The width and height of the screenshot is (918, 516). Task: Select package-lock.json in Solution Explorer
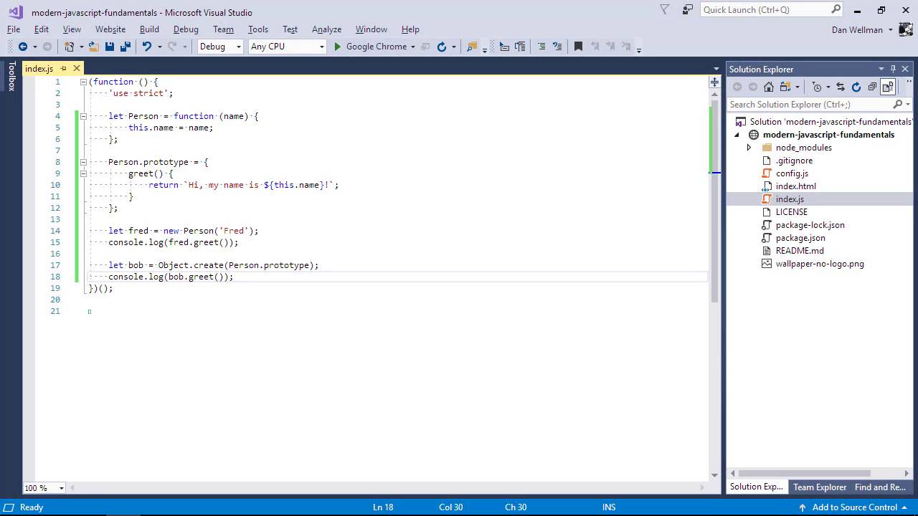[810, 225]
